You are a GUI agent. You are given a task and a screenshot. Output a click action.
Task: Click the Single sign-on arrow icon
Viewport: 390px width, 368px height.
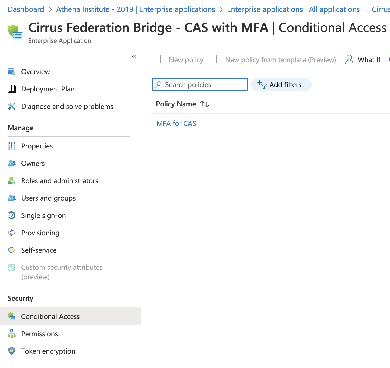11,215
